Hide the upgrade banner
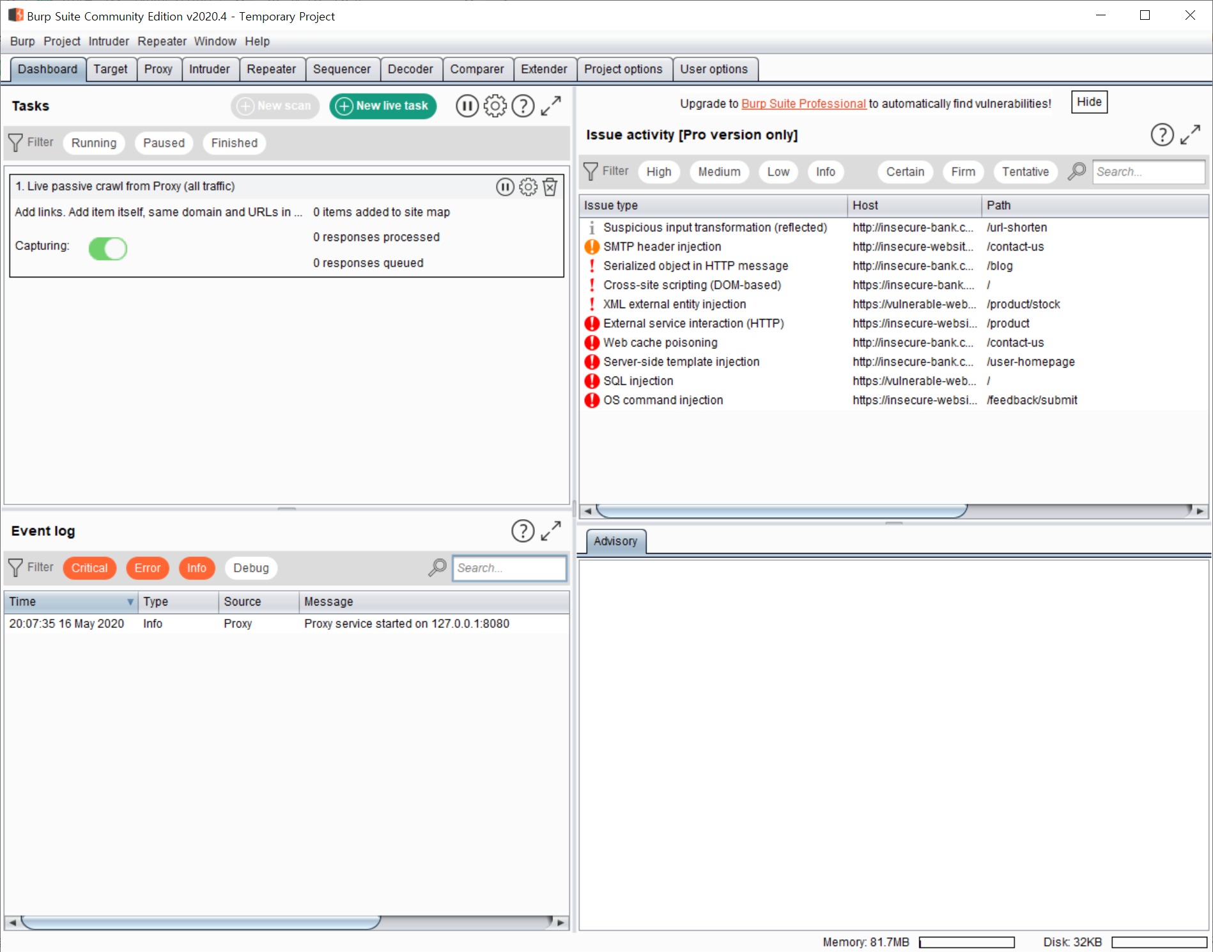Screen dimensions: 1213x952 (1089, 102)
